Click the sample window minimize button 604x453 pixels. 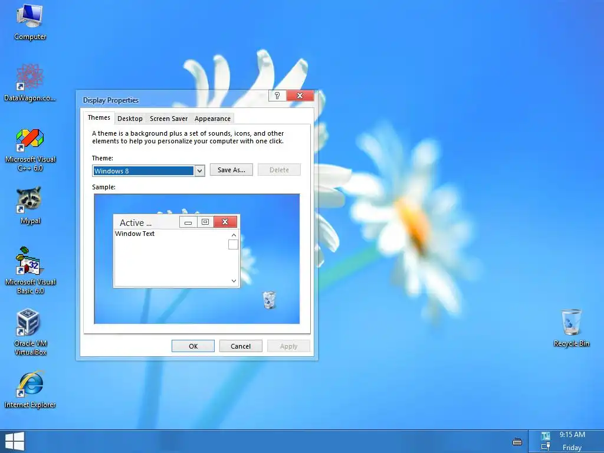(x=188, y=222)
